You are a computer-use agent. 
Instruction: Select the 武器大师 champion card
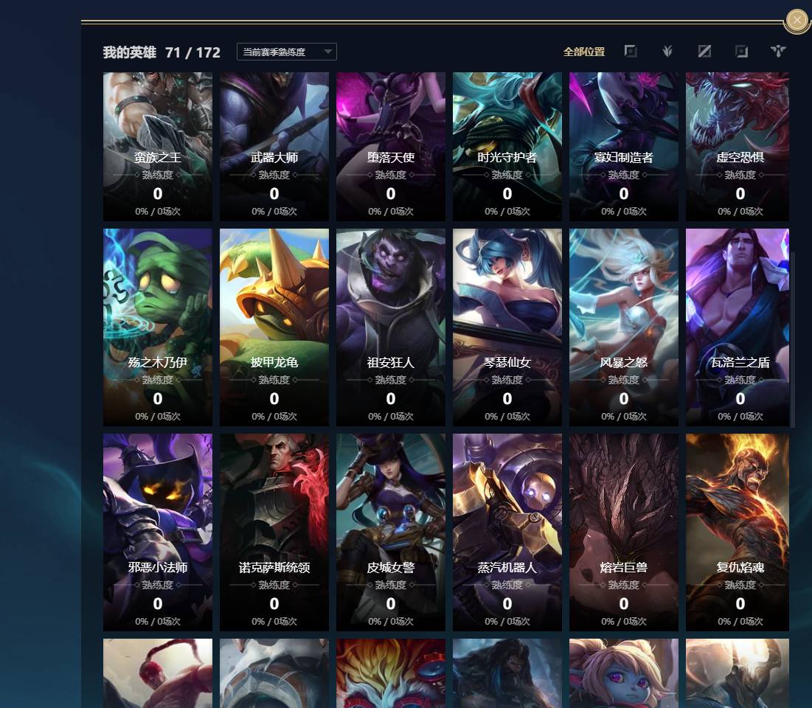(274, 147)
